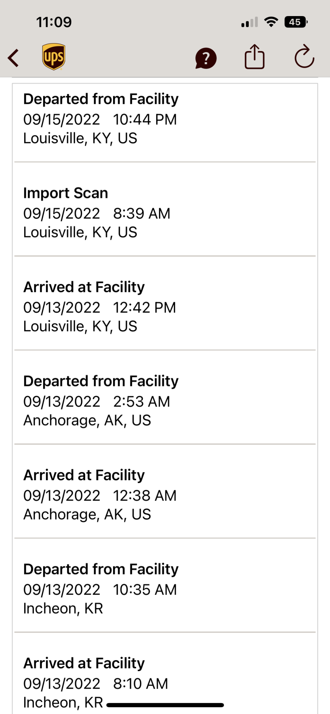This screenshot has height=714, width=330.
Task: Tap the battery indicator showing 45
Action: [x=295, y=22]
